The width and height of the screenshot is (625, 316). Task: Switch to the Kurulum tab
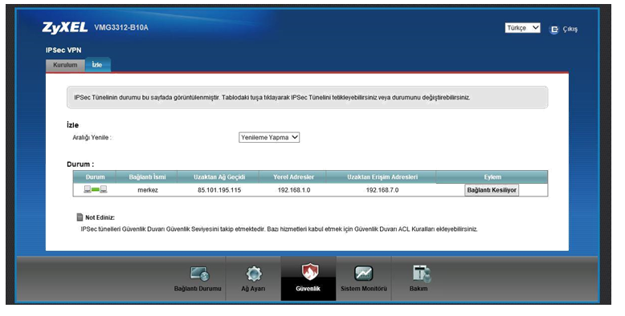(65, 65)
